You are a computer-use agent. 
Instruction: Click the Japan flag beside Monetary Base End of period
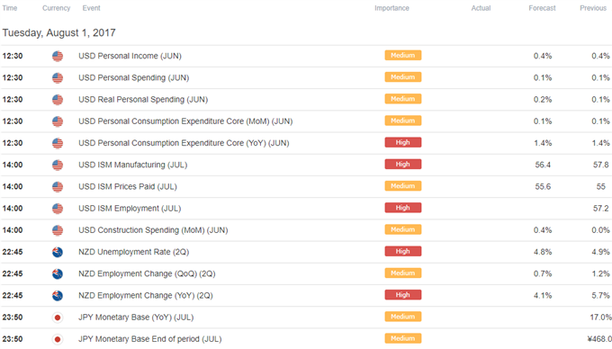58,339
